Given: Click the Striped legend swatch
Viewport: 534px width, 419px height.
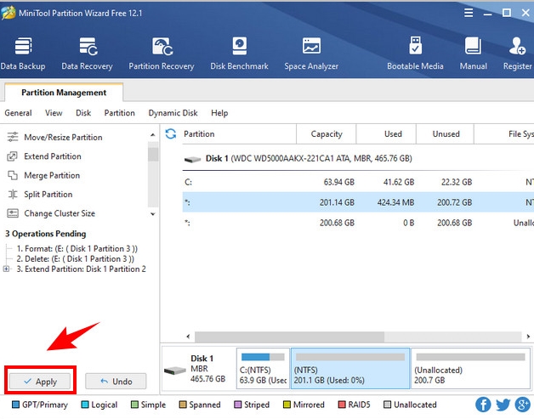Looking at the screenshot, I should [238, 405].
